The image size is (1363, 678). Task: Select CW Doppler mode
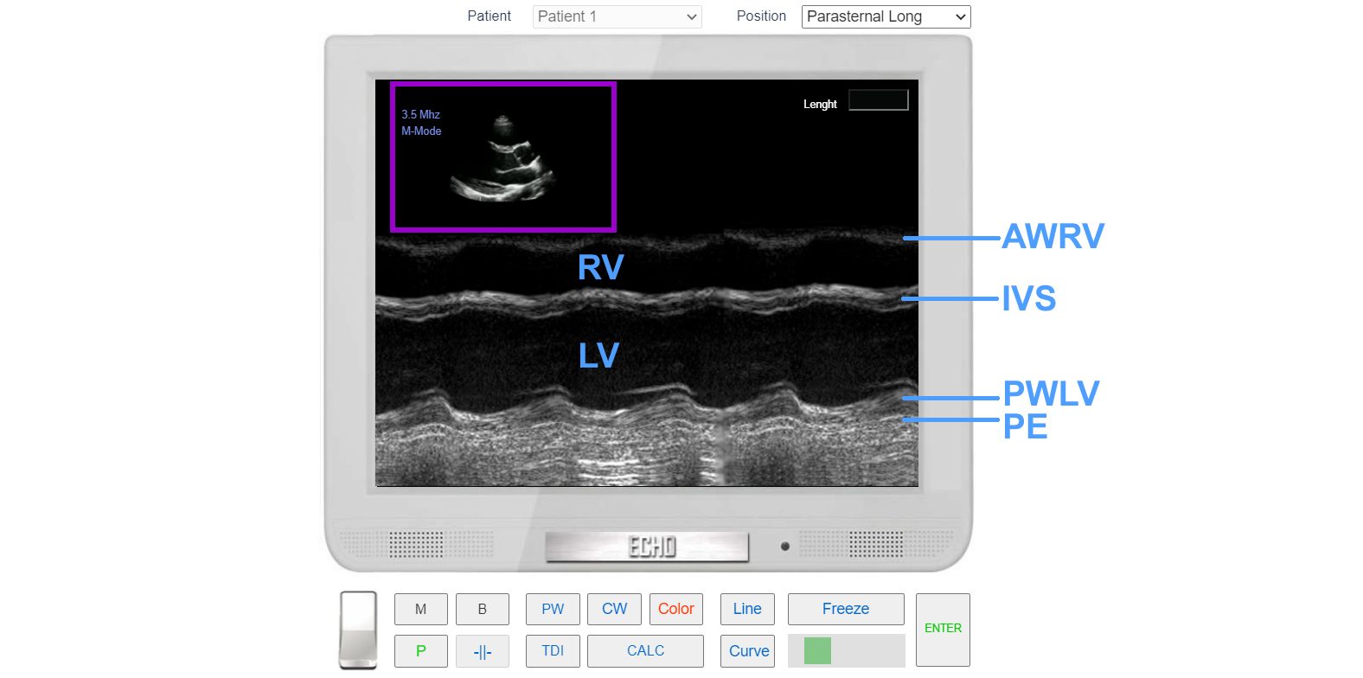[614, 609]
